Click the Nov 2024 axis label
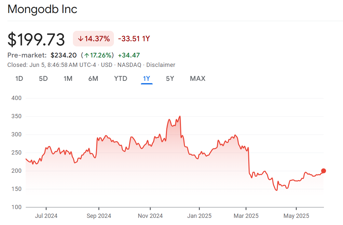This screenshot has width=343, height=225. click(x=150, y=216)
